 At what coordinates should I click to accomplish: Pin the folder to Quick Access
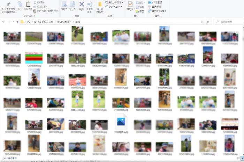(x=8, y=7)
